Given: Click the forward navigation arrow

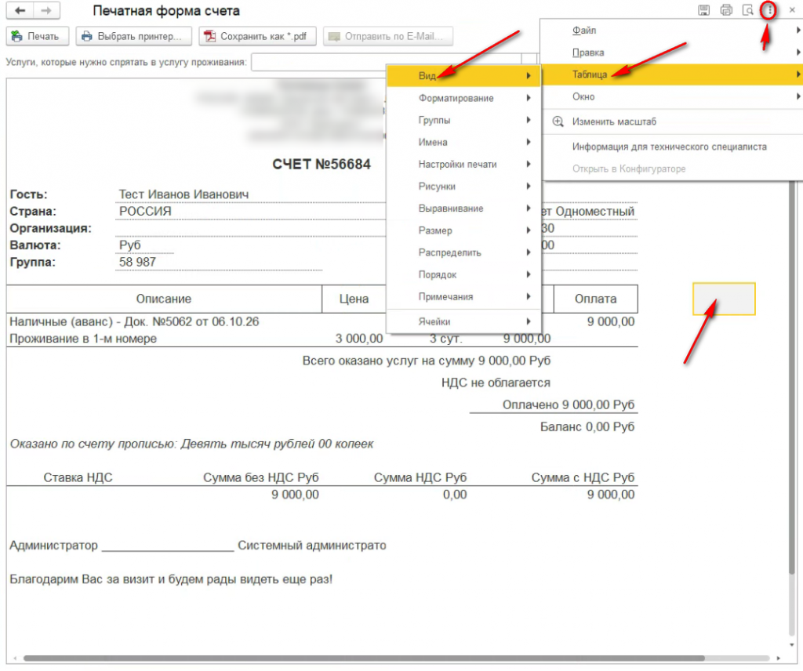Looking at the screenshot, I should pyautogui.click(x=46, y=11).
